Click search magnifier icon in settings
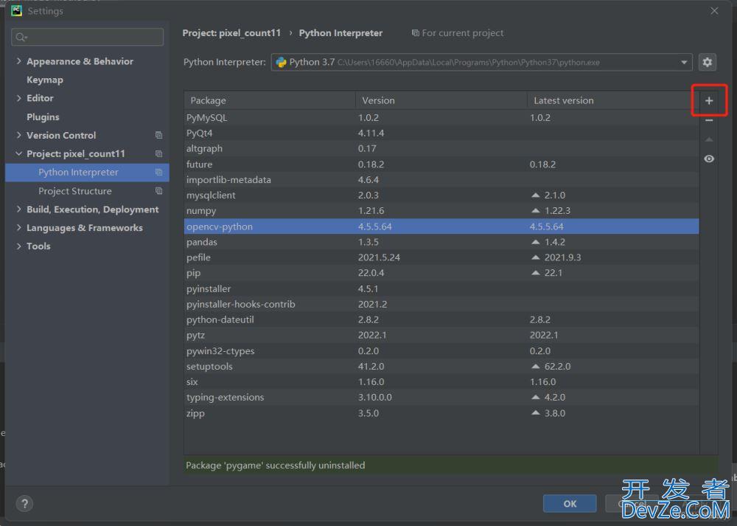Image resolution: width=737 pixels, height=526 pixels. (21, 37)
